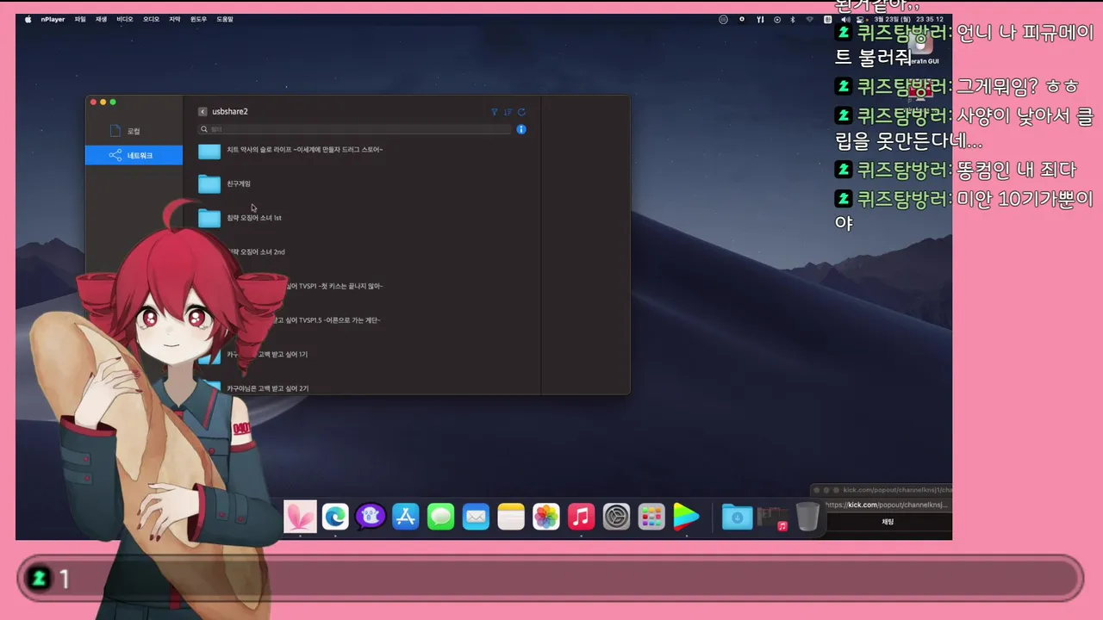Go back from the usbshare2 folder
1103x620 pixels.
[203, 112]
